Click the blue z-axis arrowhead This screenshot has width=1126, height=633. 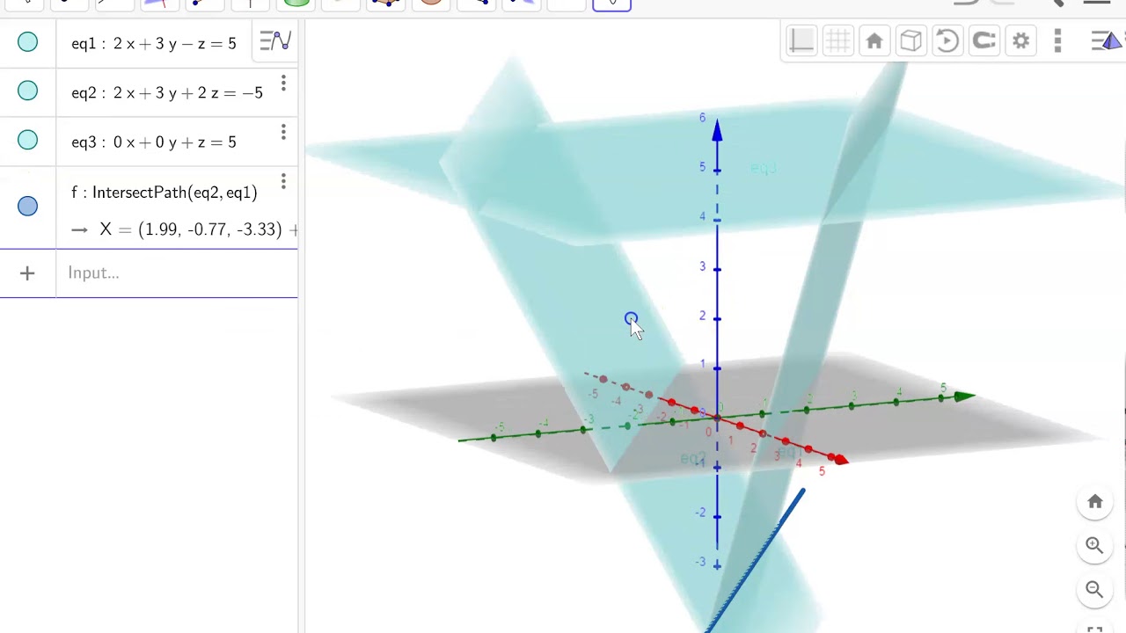(x=717, y=131)
